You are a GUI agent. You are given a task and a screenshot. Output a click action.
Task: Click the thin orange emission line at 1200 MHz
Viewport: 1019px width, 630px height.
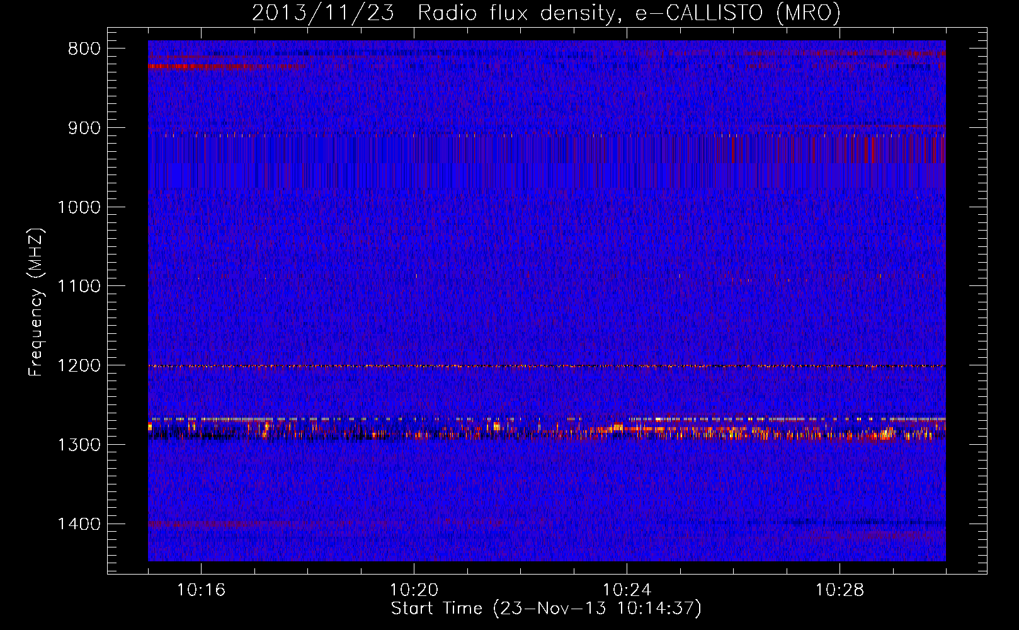point(547,366)
